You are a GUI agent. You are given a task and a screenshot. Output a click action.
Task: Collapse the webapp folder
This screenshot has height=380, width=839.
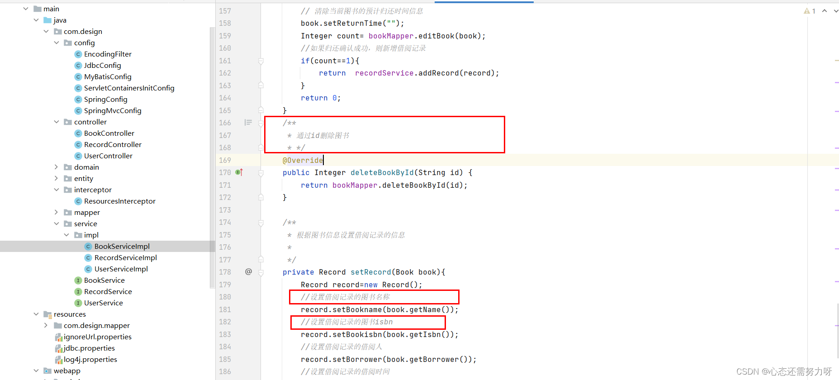tap(36, 370)
